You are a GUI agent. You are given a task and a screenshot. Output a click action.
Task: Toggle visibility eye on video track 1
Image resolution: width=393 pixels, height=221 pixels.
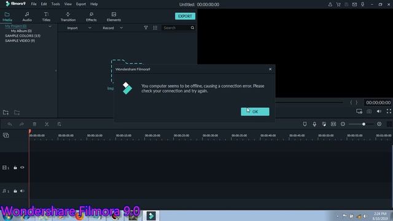pos(22,168)
